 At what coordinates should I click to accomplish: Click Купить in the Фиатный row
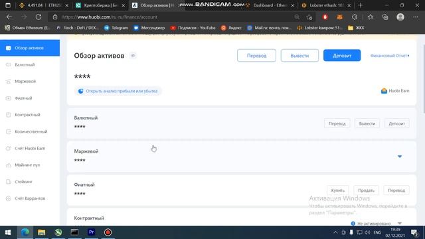[x=337, y=191]
